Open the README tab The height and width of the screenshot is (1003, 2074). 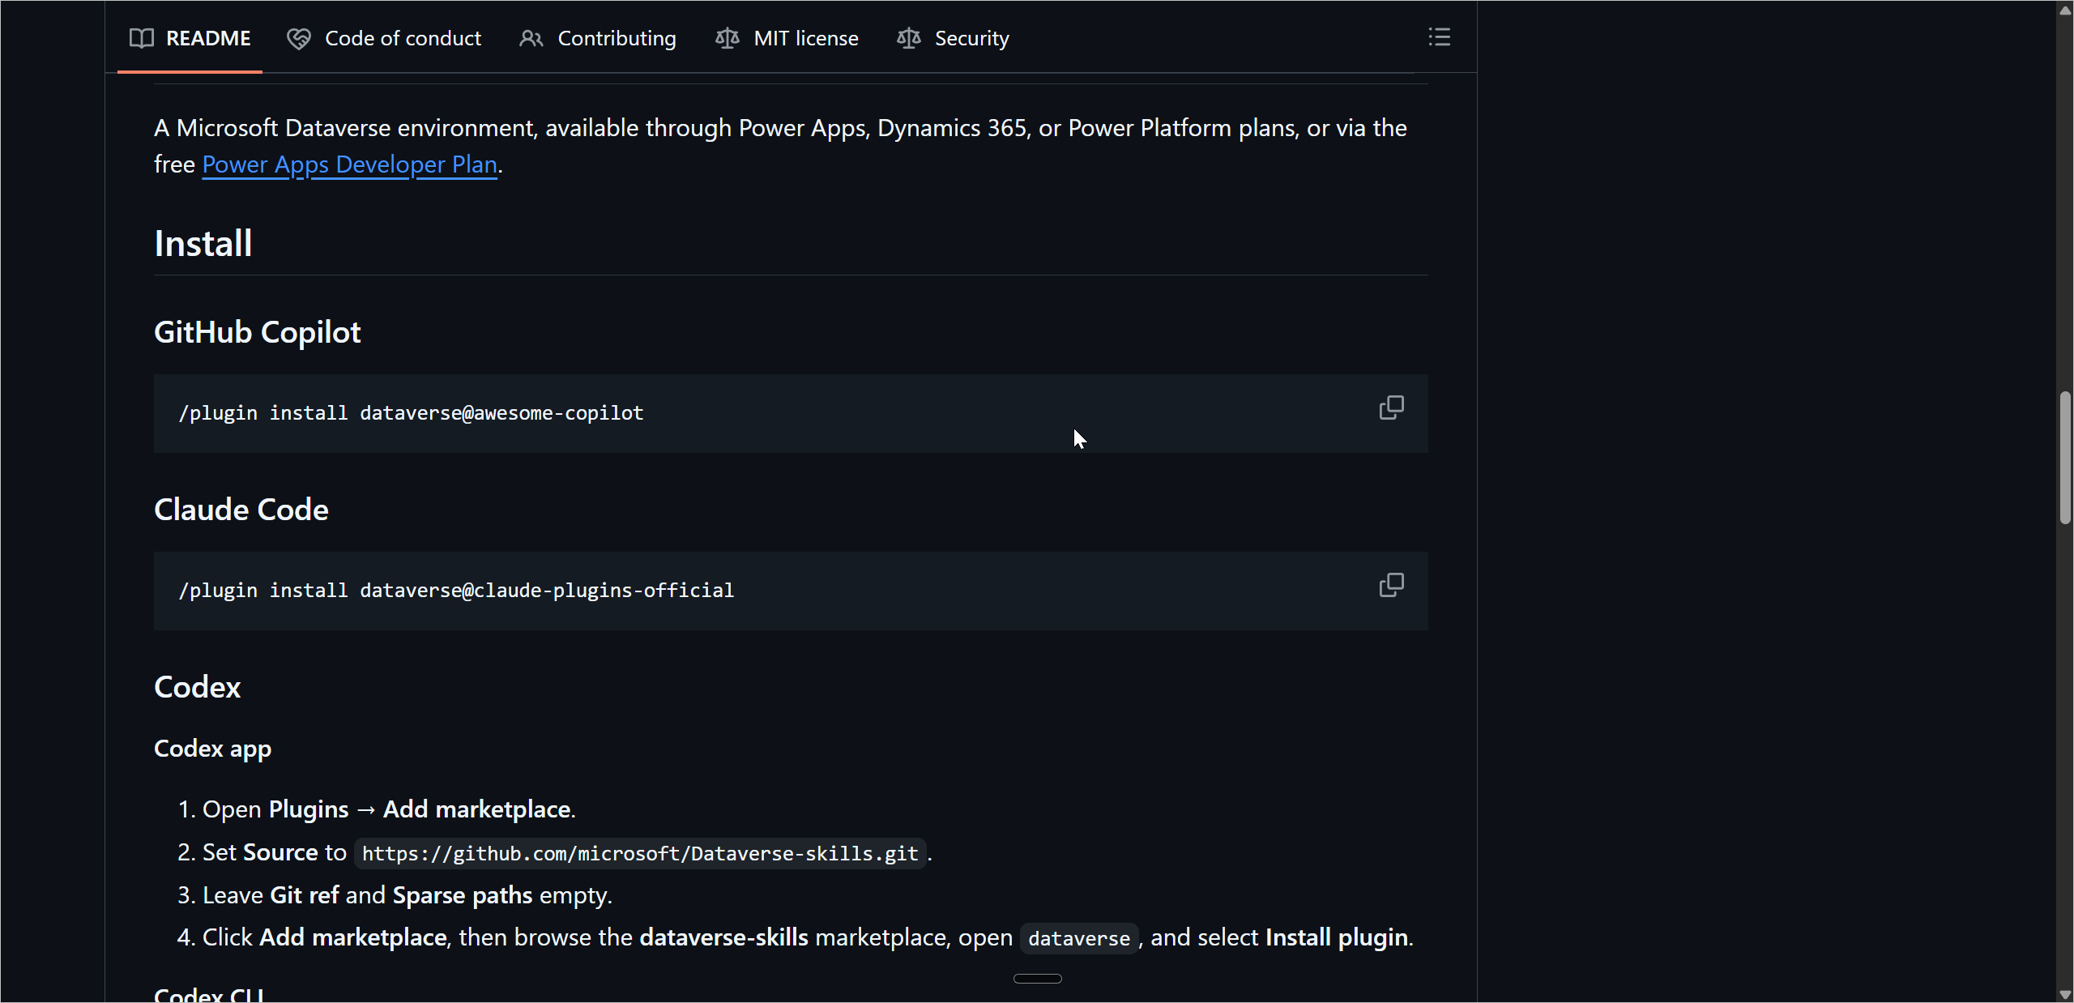click(190, 38)
